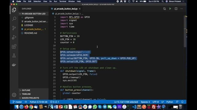197x110 pixels.
Task: Change file encoding UTF-8
Action: pos(155,102)
